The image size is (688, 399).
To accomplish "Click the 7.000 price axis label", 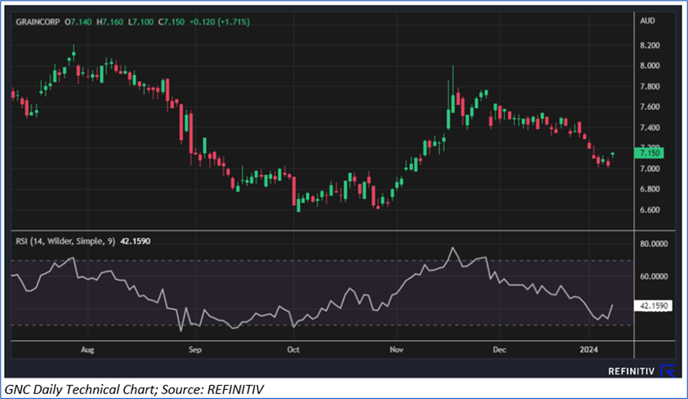I will point(649,169).
